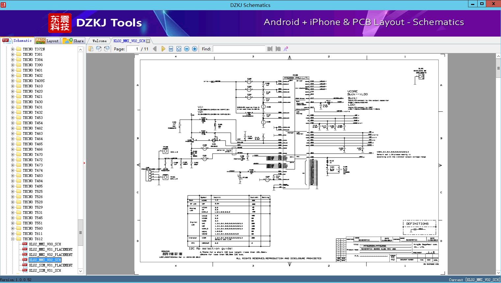Go to the previous page with the left arrow

tap(155, 49)
